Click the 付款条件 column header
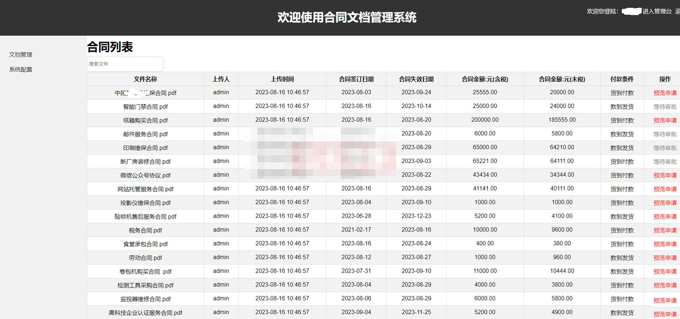Screen dimensions: 680x319 tap(622, 79)
